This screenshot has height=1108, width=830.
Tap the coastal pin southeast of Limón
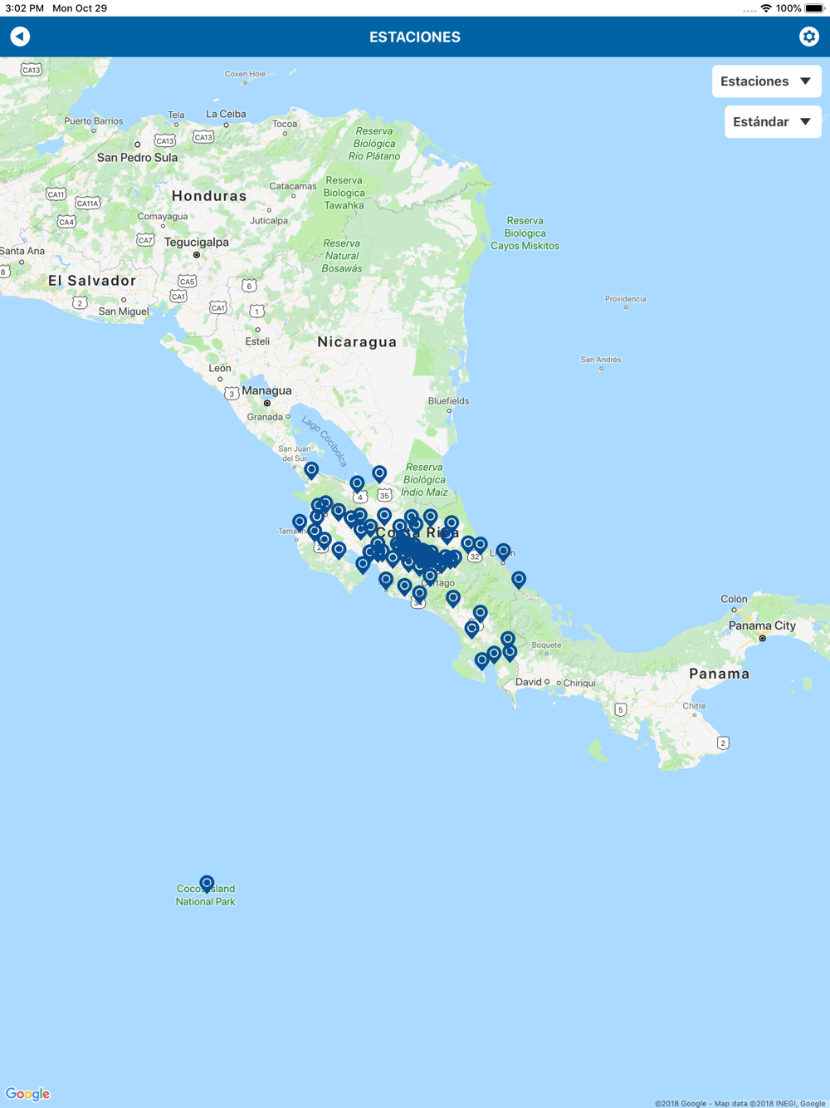(x=519, y=579)
